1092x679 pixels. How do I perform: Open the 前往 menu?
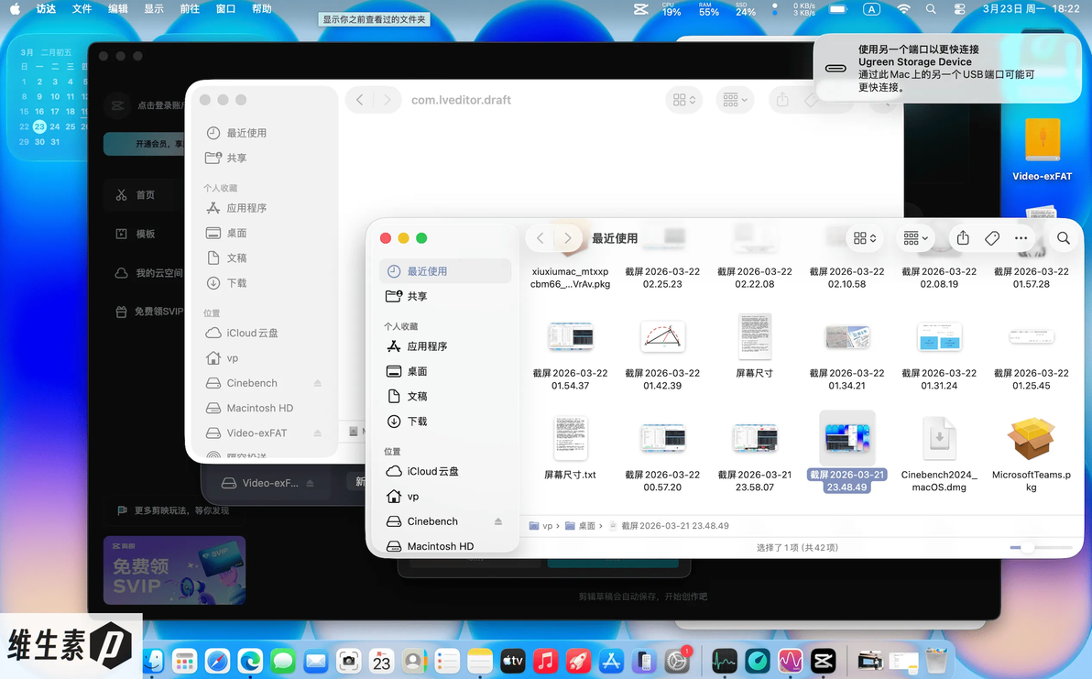[x=190, y=9]
